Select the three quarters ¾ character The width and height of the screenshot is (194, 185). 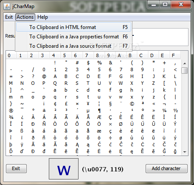click(x=11, y=117)
